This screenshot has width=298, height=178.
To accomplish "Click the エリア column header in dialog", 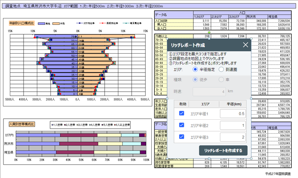I will tap(205, 104).
